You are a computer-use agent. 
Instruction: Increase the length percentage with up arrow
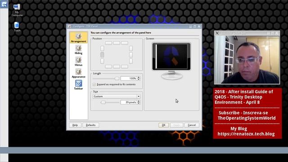coord(139,77)
